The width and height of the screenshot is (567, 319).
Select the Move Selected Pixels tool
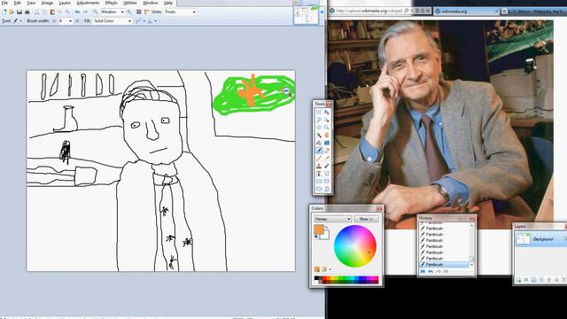pos(327,113)
